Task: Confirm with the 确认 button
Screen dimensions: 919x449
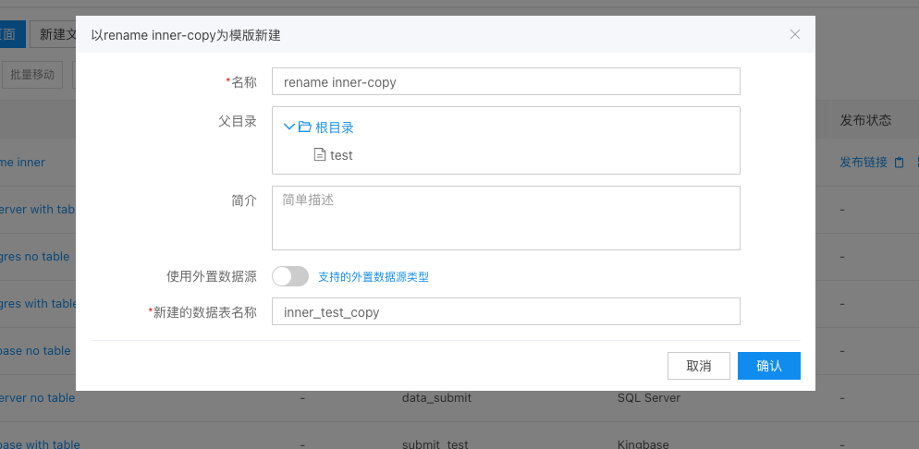Action: tap(769, 366)
